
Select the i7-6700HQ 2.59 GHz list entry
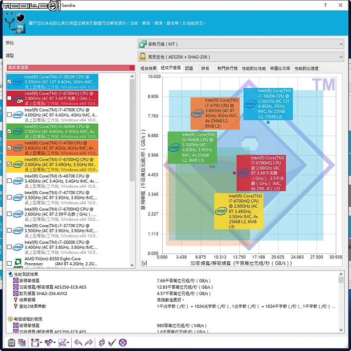coord(52,214)
